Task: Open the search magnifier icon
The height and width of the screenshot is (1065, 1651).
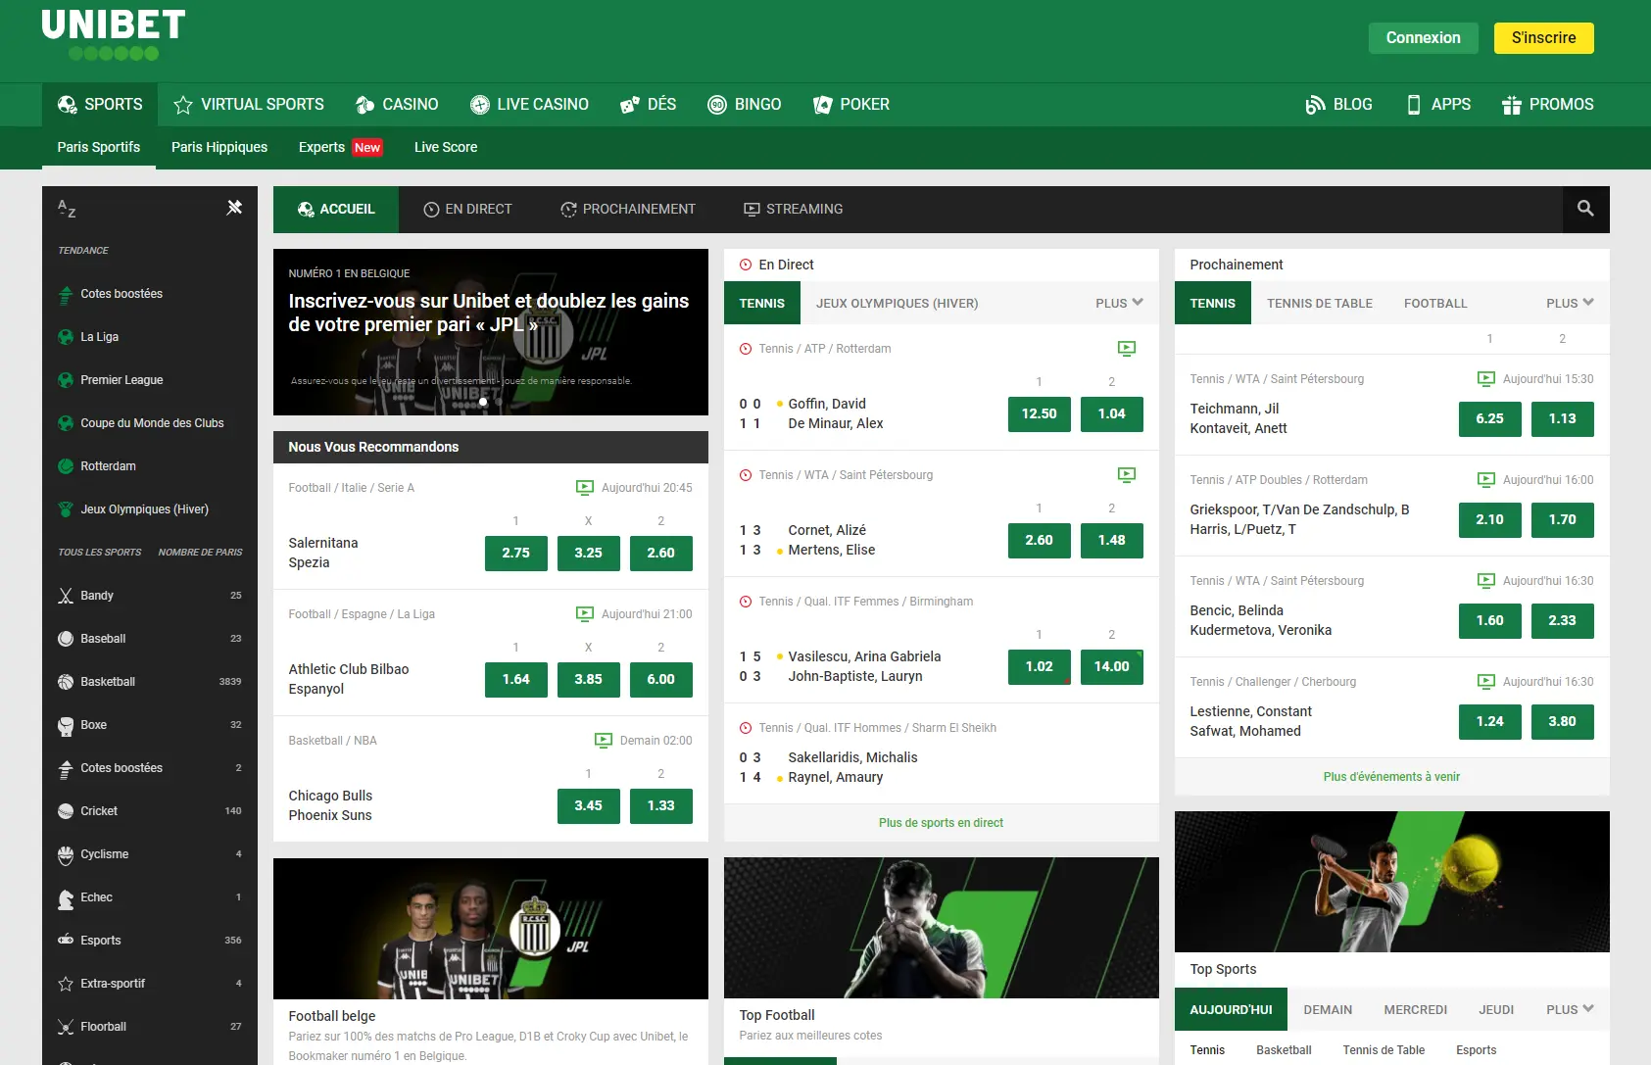Action: pyautogui.click(x=1585, y=209)
